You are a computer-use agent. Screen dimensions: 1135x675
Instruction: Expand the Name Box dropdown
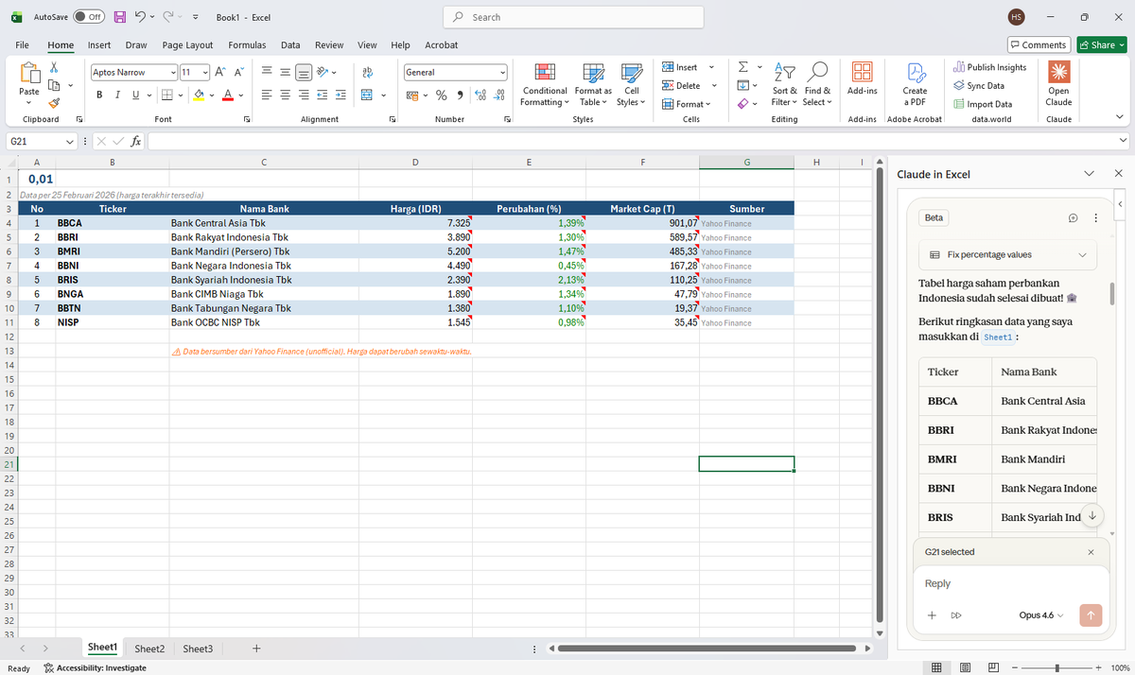click(70, 141)
